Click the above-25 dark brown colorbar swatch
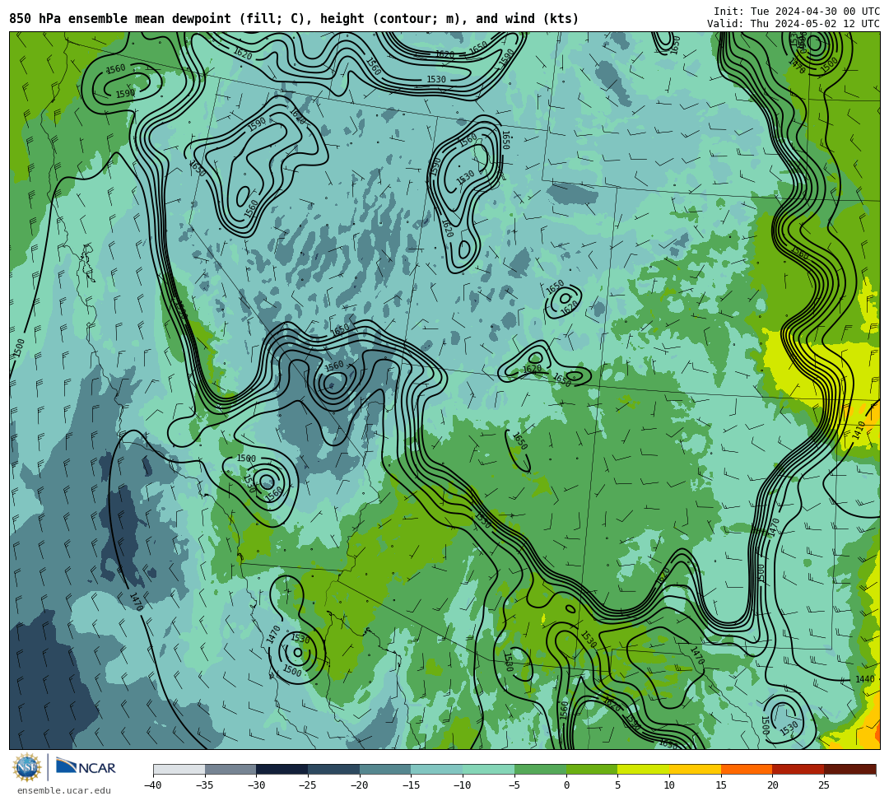Viewport: 889px width, 801px height. pyautogui.click(x=849, y=769)
